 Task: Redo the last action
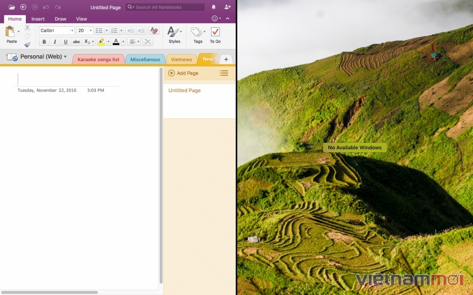click(x=58, y=7)
